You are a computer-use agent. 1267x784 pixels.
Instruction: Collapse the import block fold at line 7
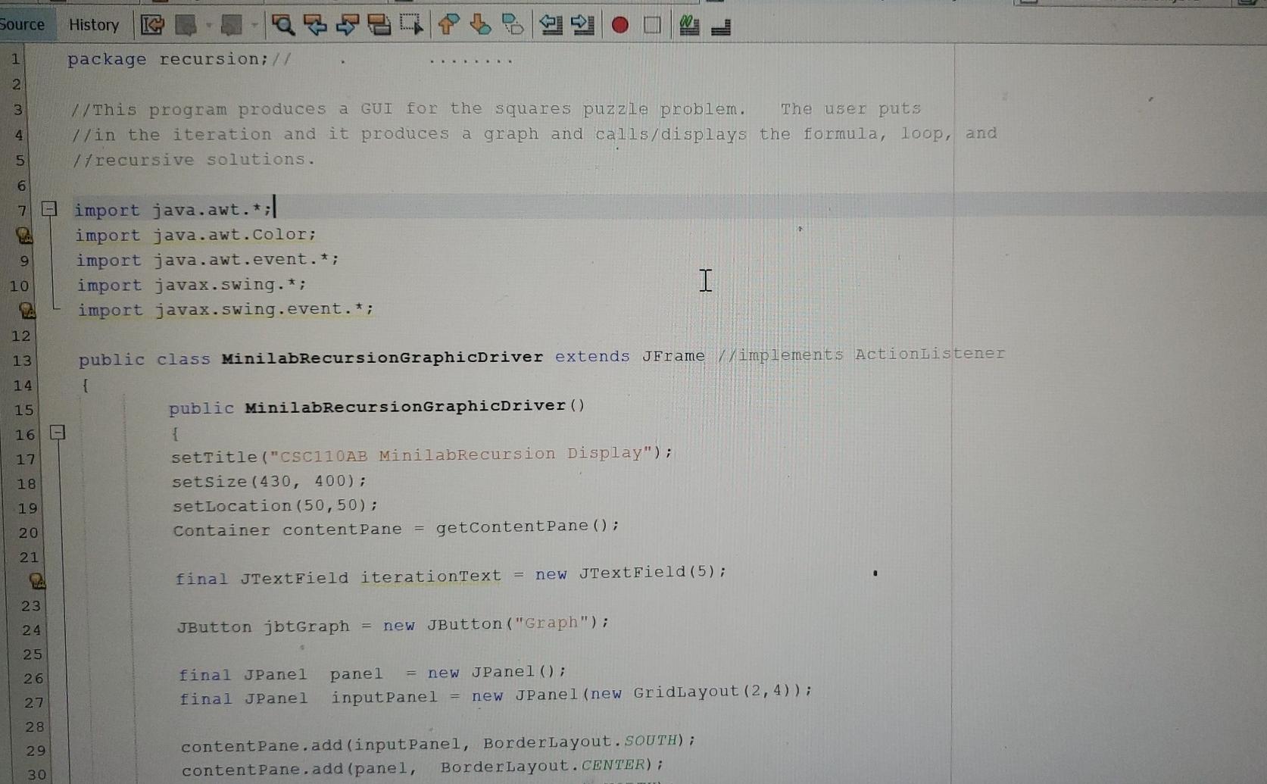click(x=48, y=209)
